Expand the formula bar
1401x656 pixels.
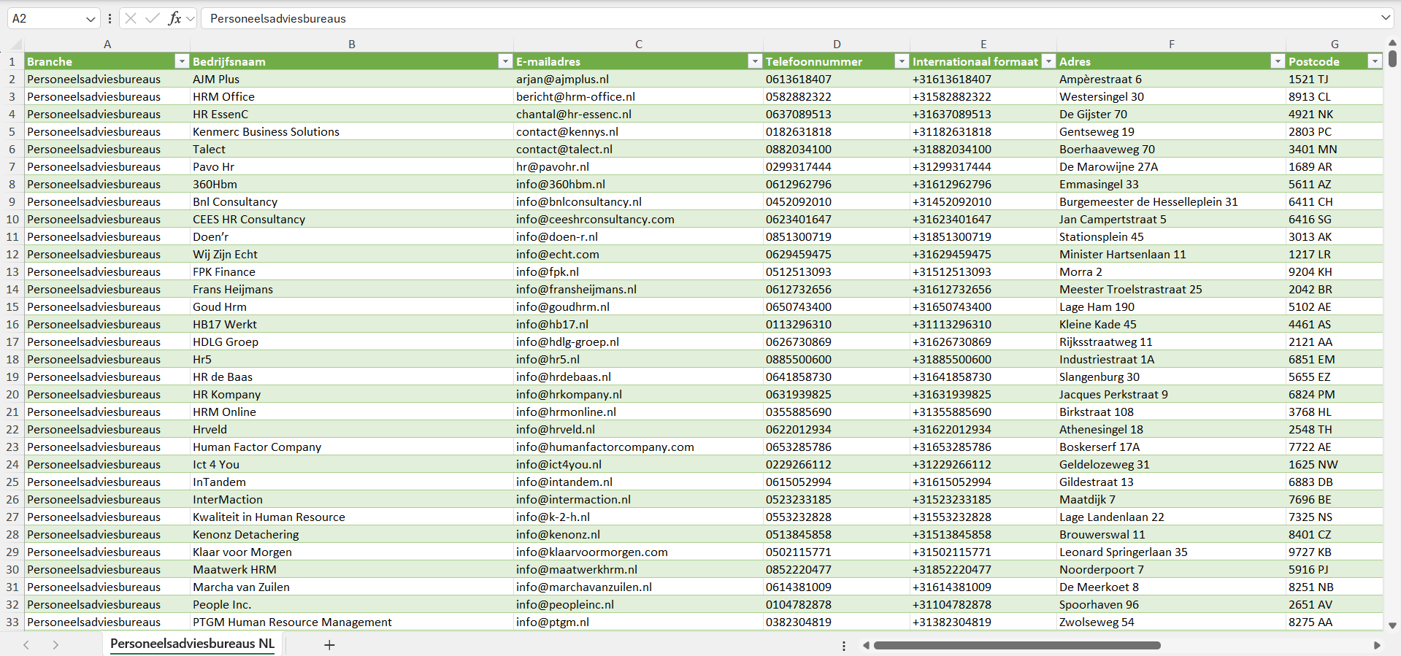[1385, 18]
